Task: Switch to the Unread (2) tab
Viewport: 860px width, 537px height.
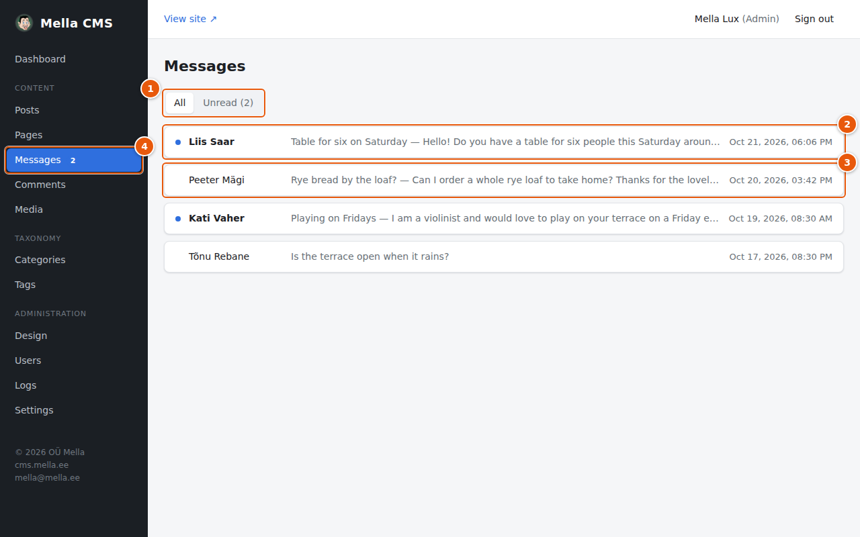Action: click(228, 103)
